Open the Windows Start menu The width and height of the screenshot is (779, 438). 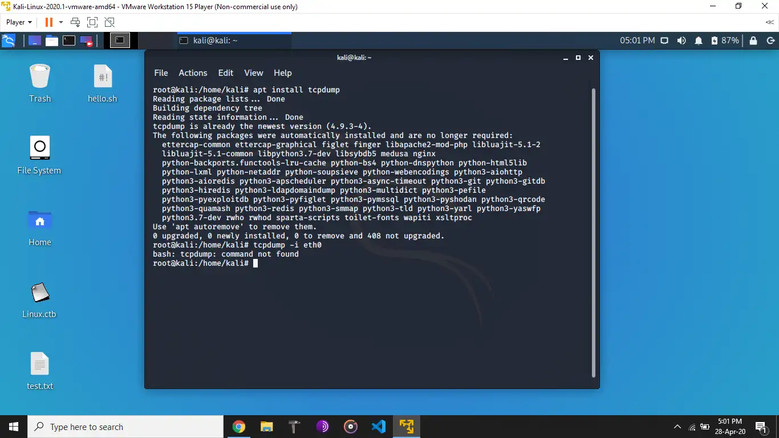(14, 427)
